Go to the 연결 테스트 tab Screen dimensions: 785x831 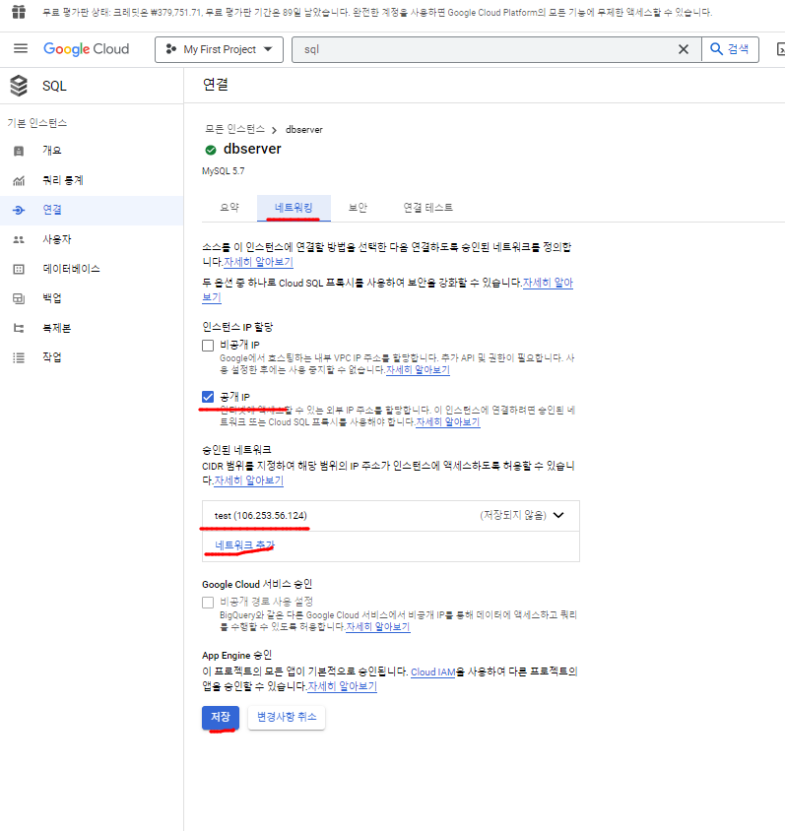pyautogui.click(x=427, y=208)
